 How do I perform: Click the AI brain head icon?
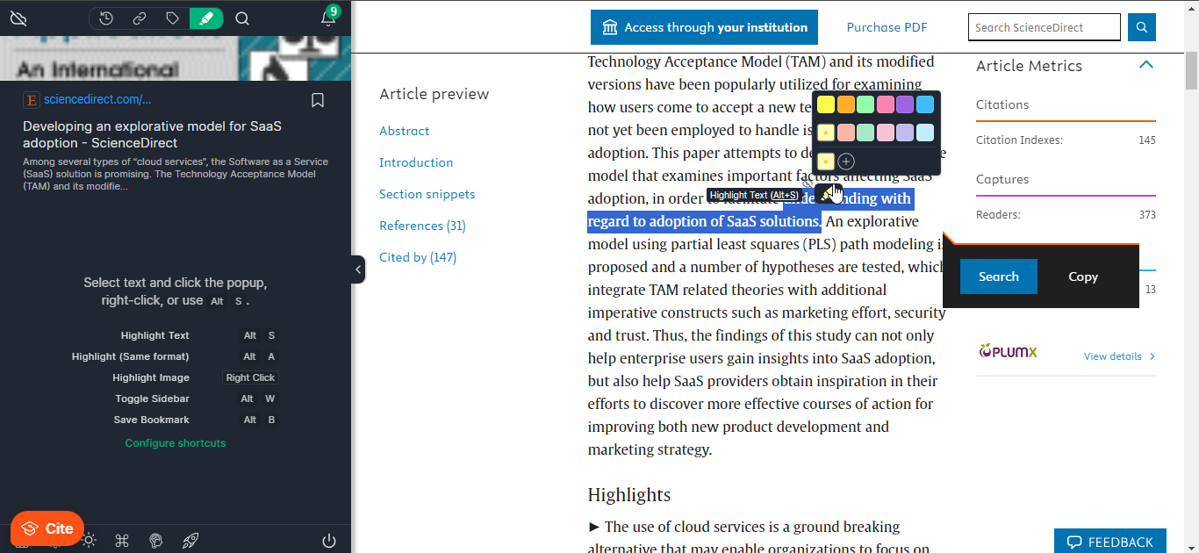[x=156, y=541]
